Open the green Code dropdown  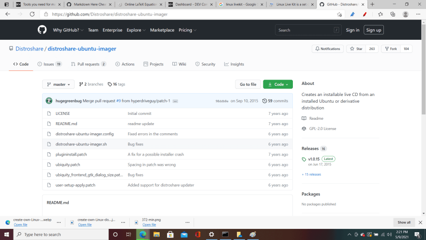pos(278,84)
